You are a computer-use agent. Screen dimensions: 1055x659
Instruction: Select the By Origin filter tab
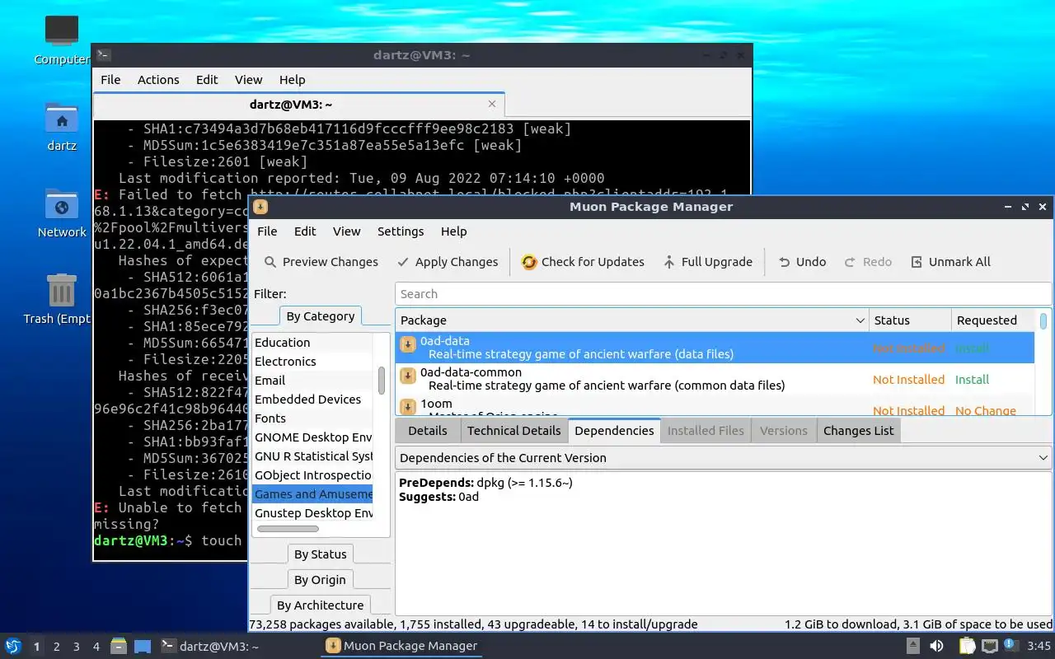[x=320, y=580]
